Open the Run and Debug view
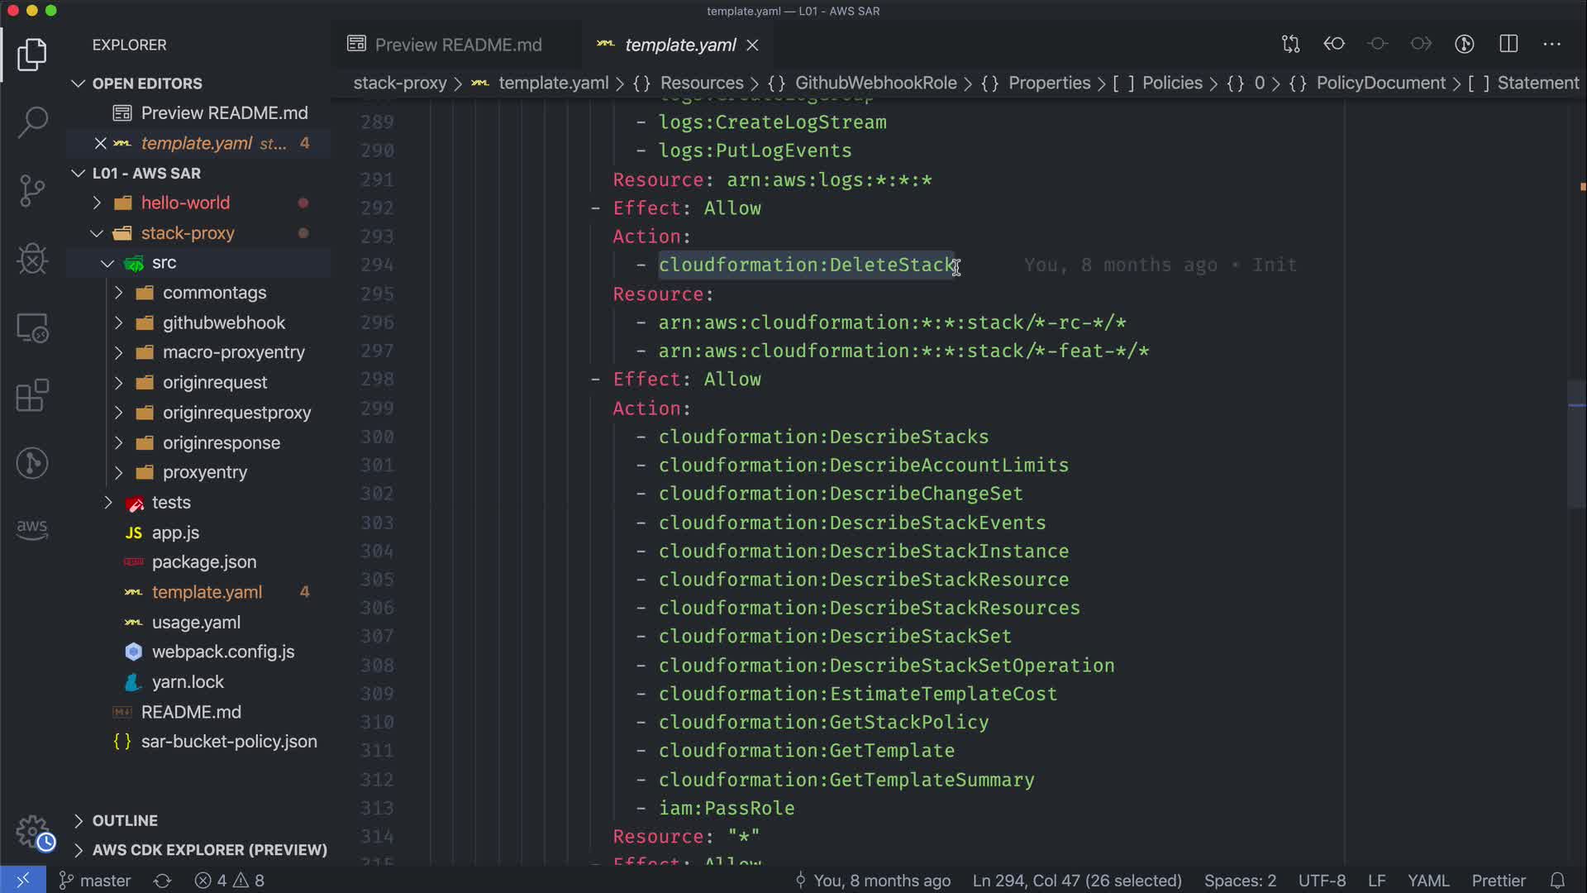Screen dimensions: 1587x893 [x=32, y=259]
